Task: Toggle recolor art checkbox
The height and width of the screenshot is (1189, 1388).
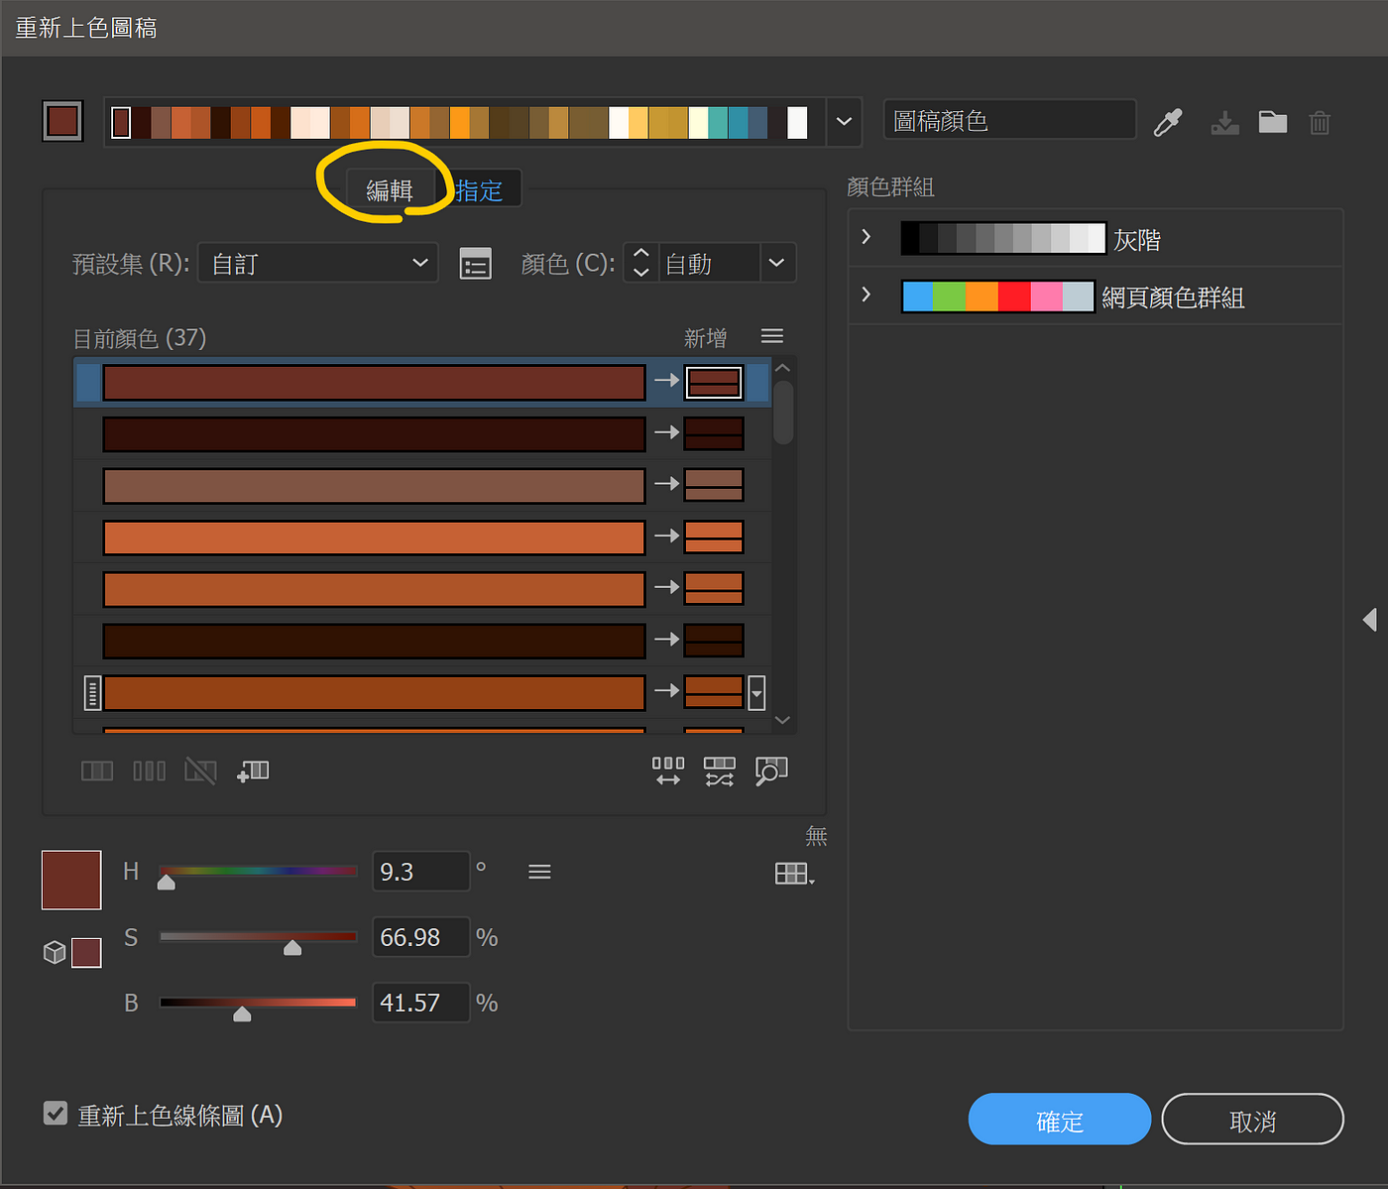Action: (56, 1114)
